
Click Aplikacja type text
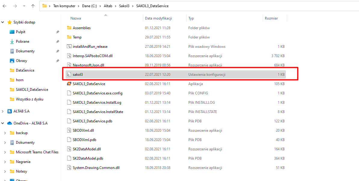[x=196, y=84]
